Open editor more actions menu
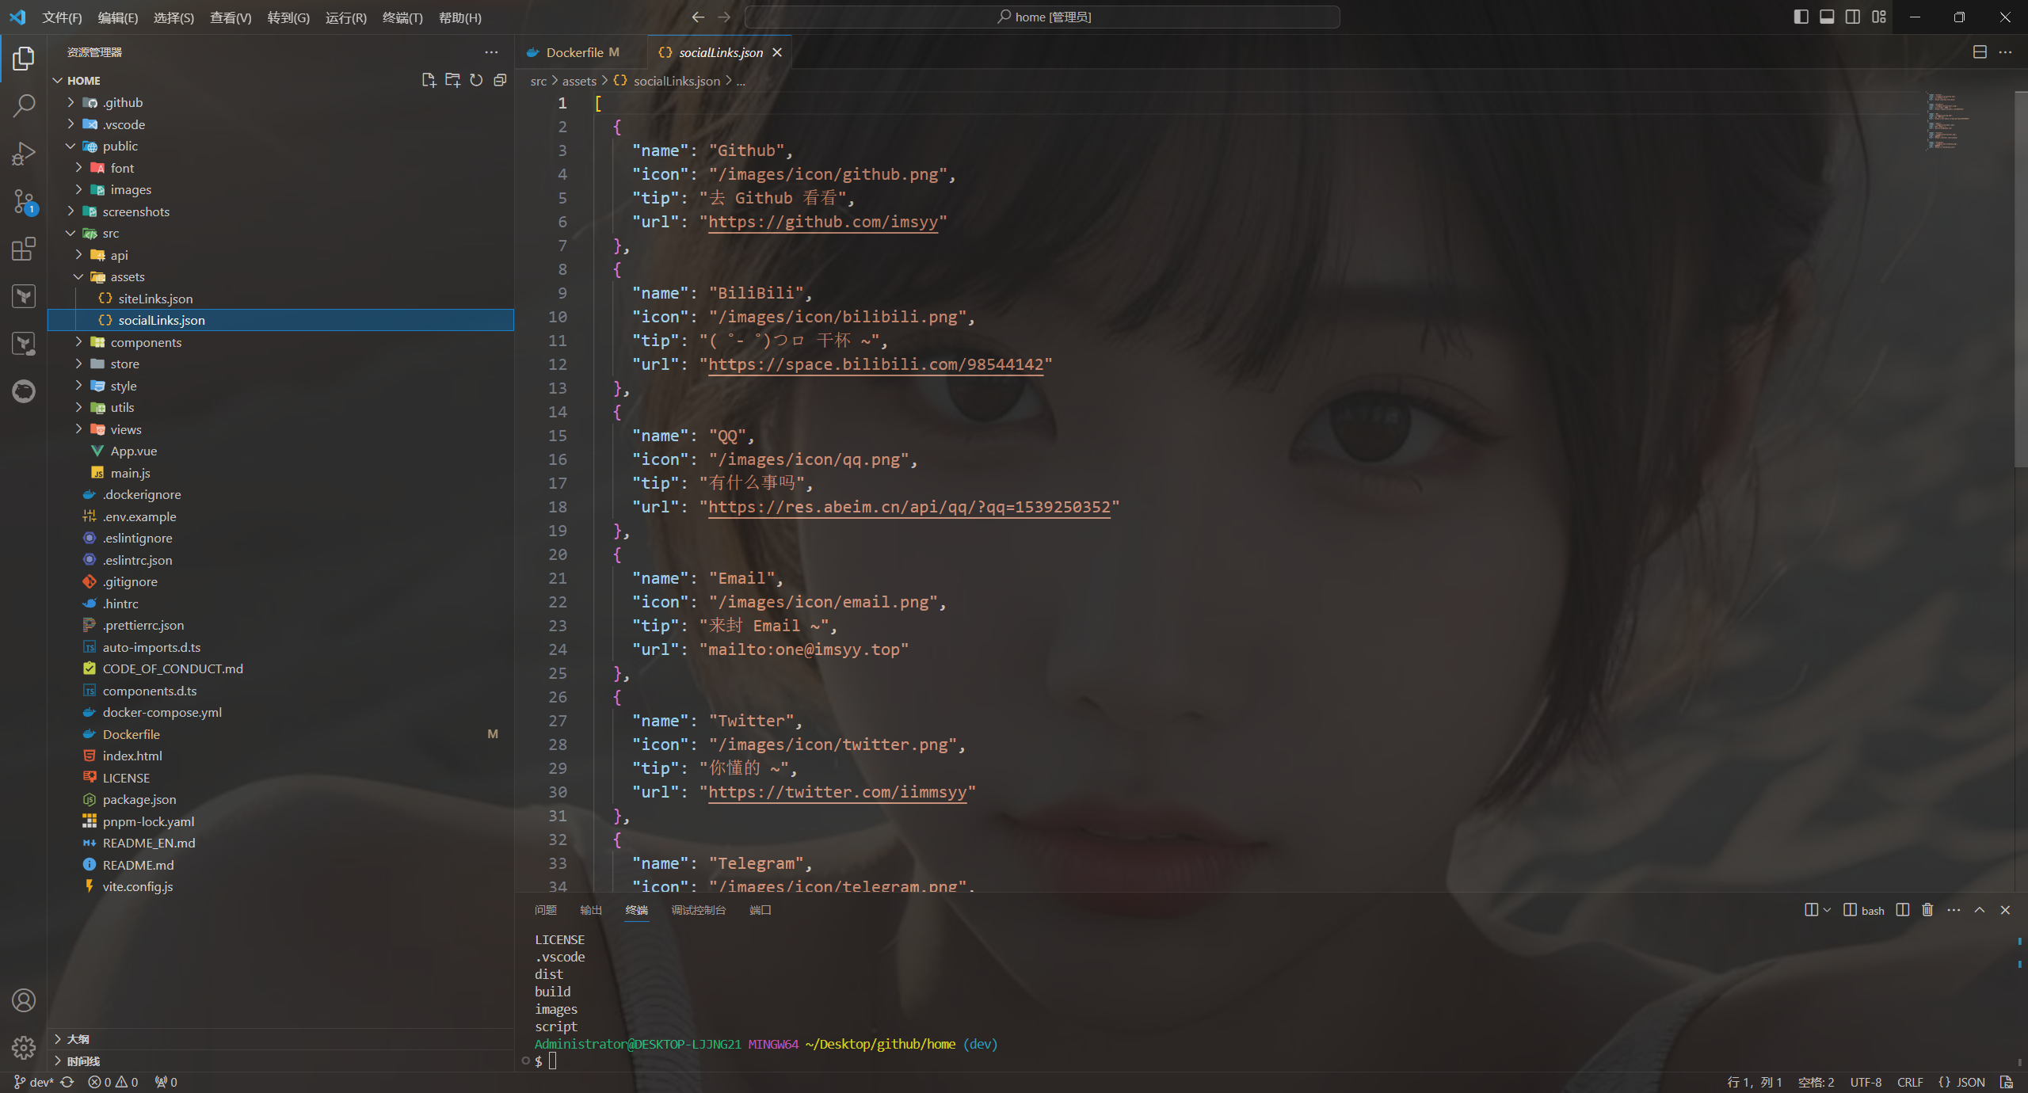Image resolution: width=2028 pixels, height=1093 pixels. (x=2005, y=52)
